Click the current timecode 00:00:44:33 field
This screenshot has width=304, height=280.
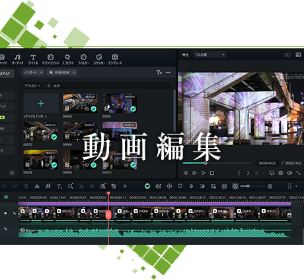pyautogui.click(x=267, y=163)
